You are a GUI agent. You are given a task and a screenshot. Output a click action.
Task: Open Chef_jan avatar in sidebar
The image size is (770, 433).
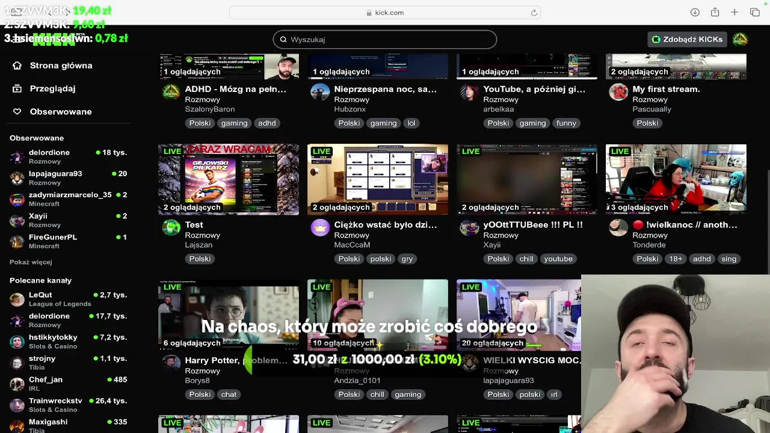click(17, 384)
